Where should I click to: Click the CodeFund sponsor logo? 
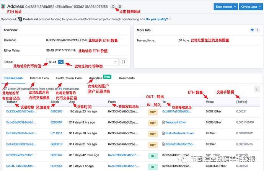[20, 19]
